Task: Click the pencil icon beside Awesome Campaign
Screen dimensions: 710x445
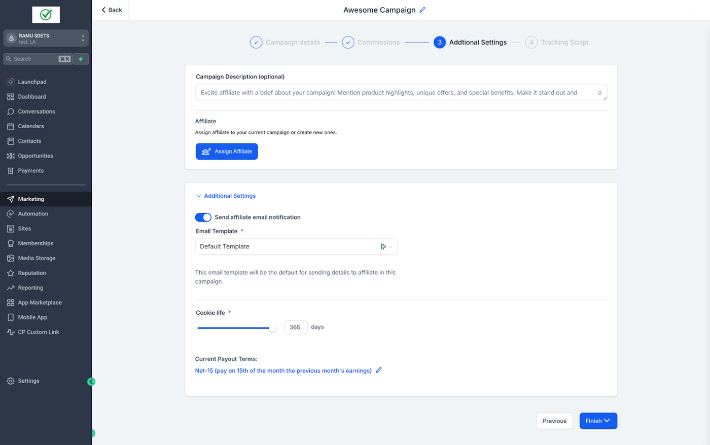Action: click(422, 10)
